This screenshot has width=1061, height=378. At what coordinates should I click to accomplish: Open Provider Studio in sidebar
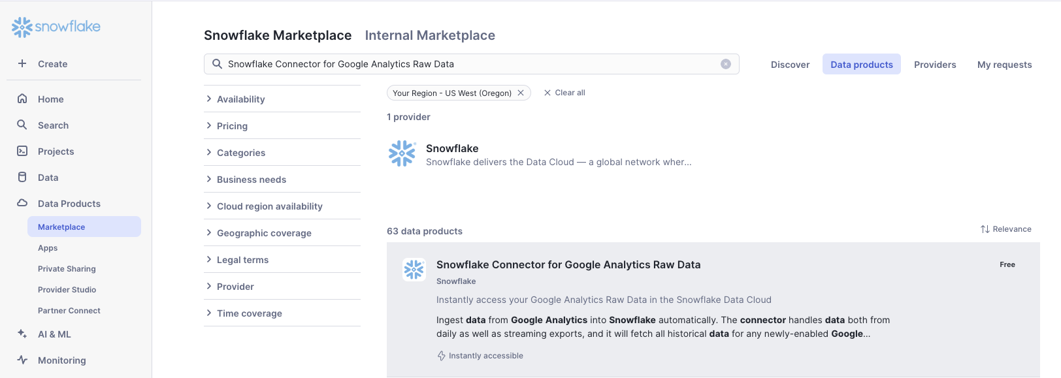click(x=67, y=290)
